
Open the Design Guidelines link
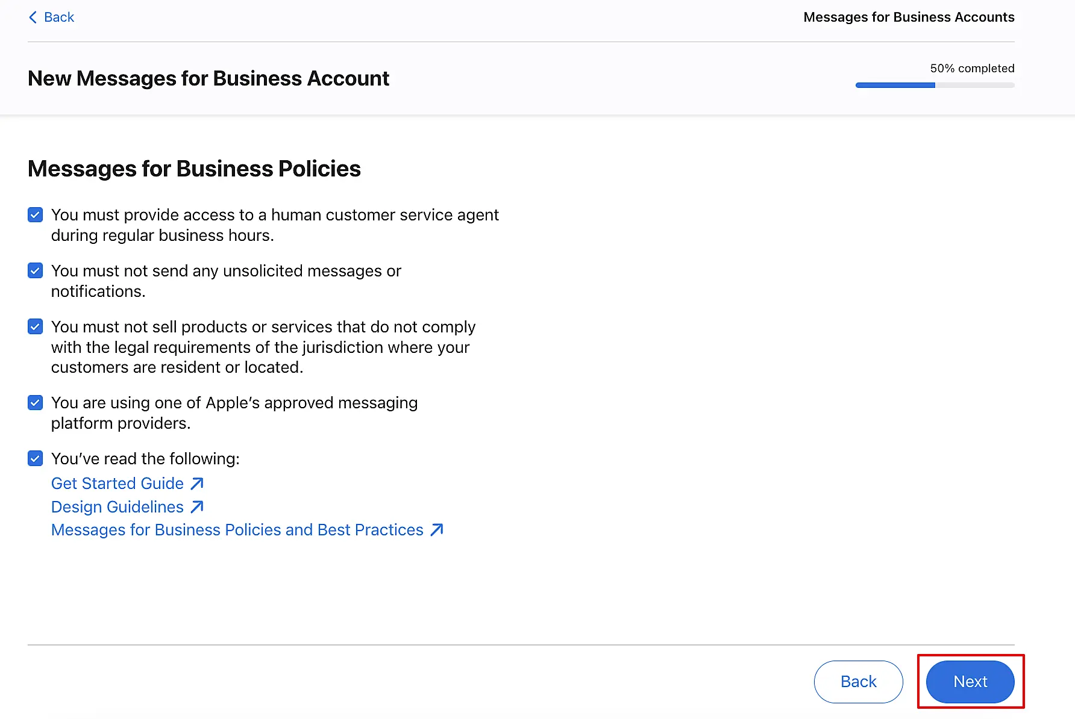[118, 507]
